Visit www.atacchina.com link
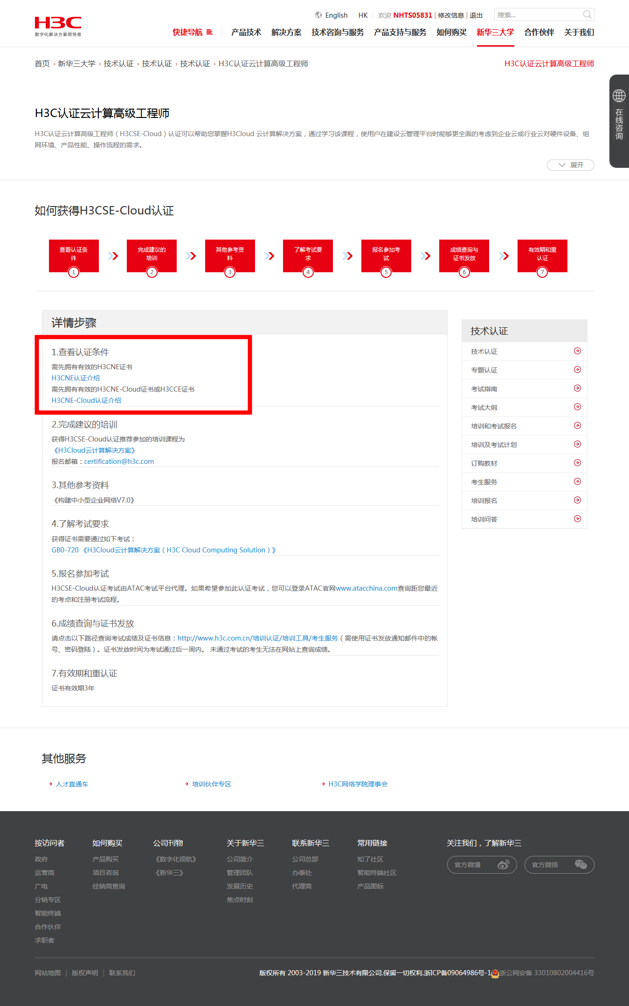 (x=366, y=588)
